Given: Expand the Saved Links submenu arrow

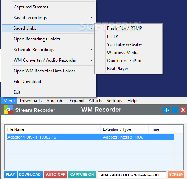Looking at the screenshot, I should coord(91,28).
